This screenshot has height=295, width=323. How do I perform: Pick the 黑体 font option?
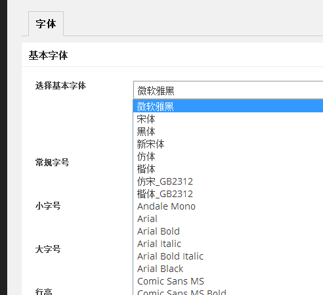pyautogui.click(x=228, y=131)
